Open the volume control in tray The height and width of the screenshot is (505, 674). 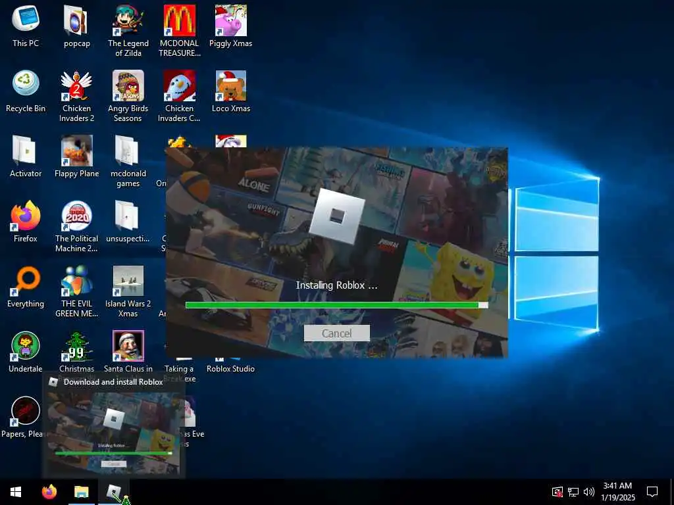pyautogui.click(x=589, y=492)
